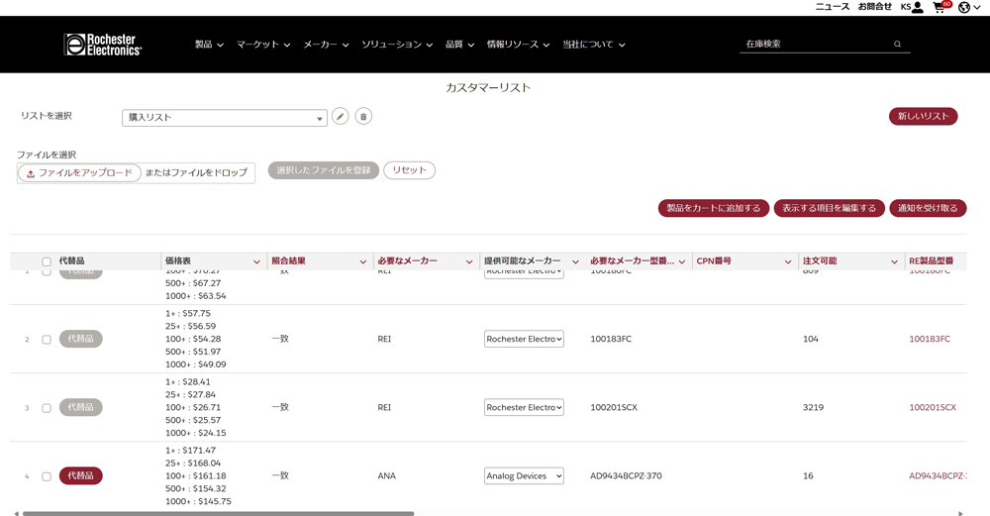Open the 購入リスト list dropdown
Image resolution: width=990 pixels, height=516 pixels.
[x=224, y=118]
